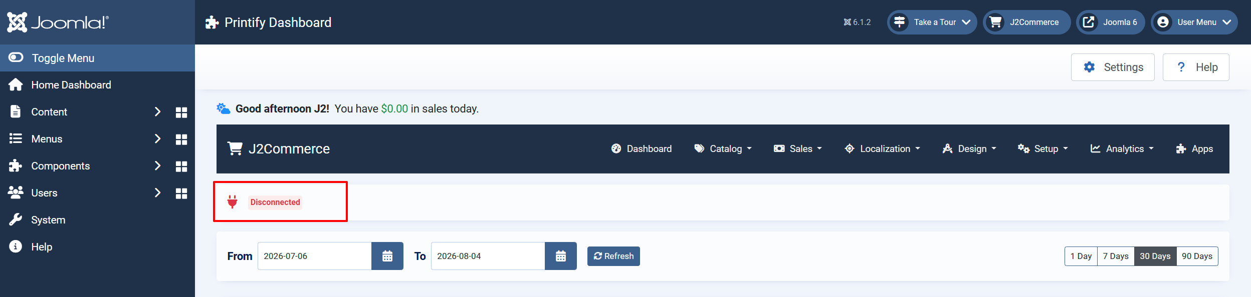Click the Content document icon
This screenshot has width=1251, height=297.
16,111
